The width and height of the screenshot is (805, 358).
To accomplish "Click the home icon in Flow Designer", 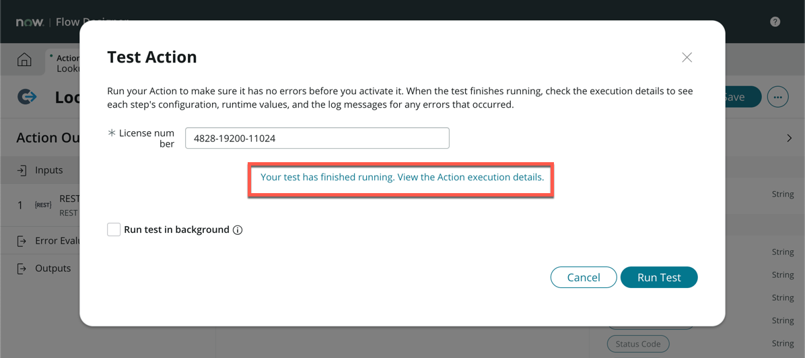I will [24, 60].
